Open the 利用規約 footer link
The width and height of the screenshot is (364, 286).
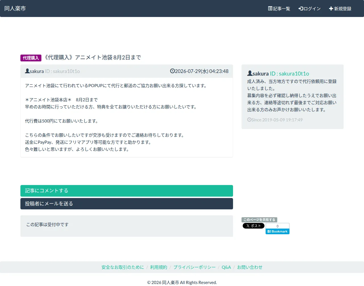[158, 267]
